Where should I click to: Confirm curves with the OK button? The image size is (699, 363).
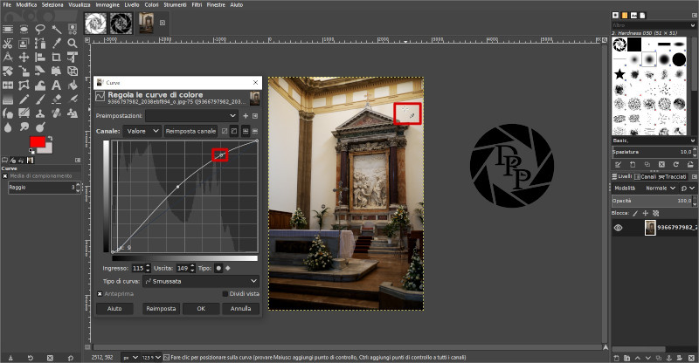pyautogui.click(x=201, y=308)
